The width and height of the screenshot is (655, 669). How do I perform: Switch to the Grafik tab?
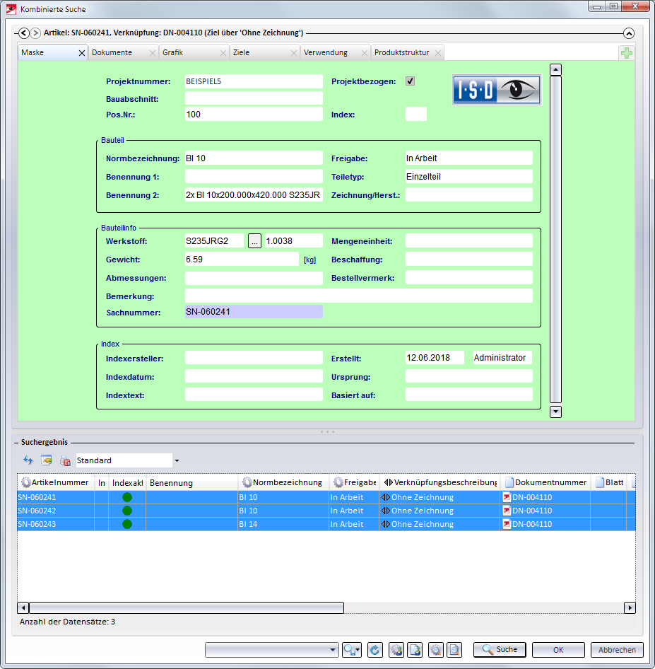click(172, 53)
